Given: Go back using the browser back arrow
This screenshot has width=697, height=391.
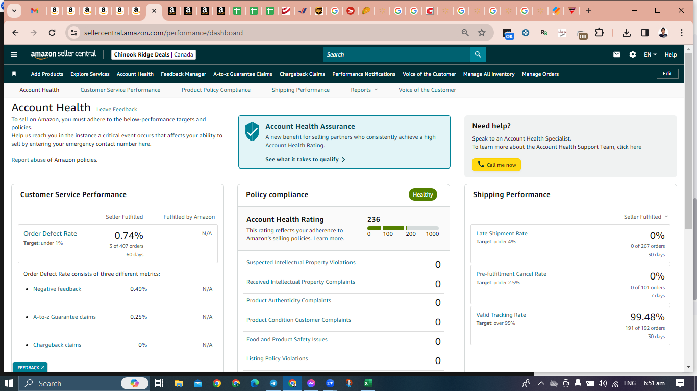Looking at the screenshot, I should point(15,33).
